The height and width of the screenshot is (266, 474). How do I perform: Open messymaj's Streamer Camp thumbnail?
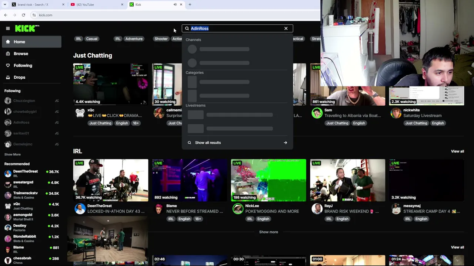click(x=426, y=180)
